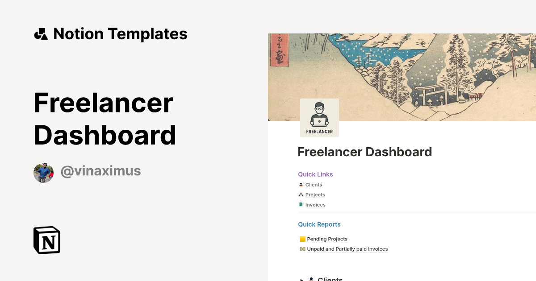
Task: Click the yellow square beside Pending Projects
Action: [302, 239]
